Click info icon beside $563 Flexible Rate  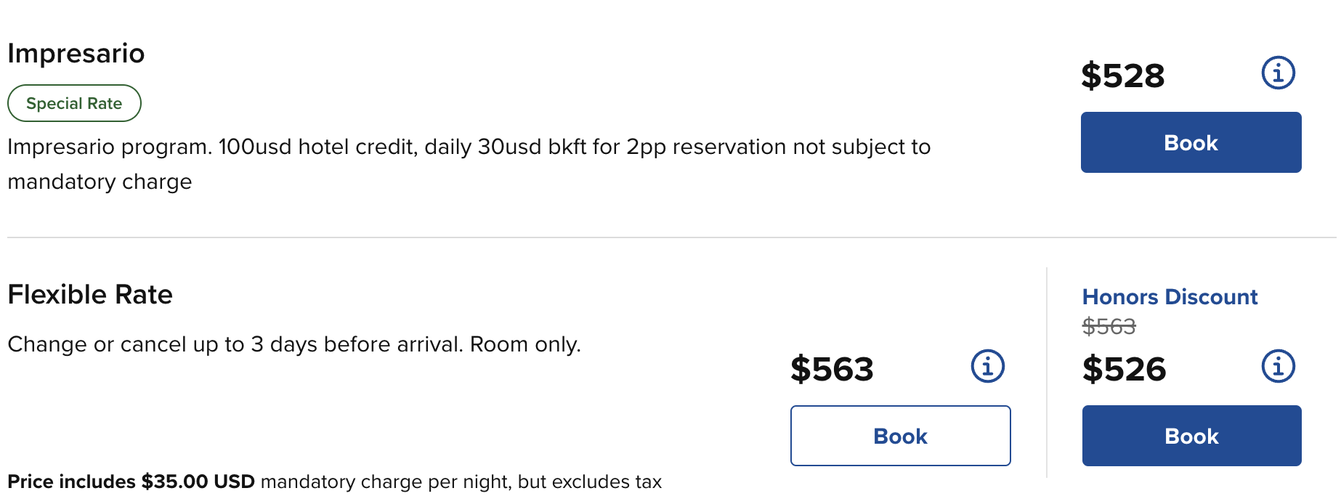point(987,366)
